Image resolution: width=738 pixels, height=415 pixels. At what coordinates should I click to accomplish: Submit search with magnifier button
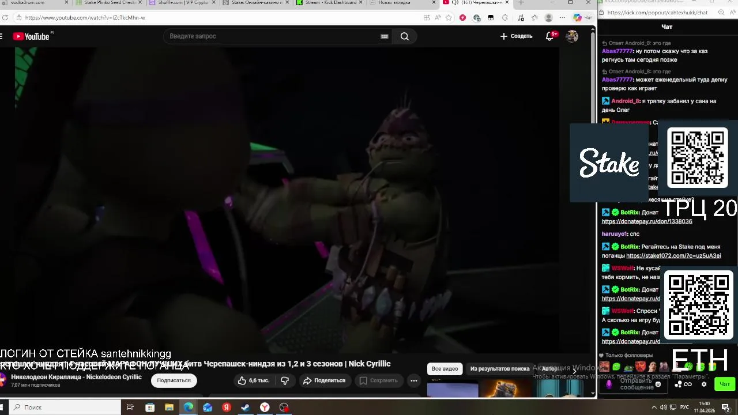pos(405,36)
